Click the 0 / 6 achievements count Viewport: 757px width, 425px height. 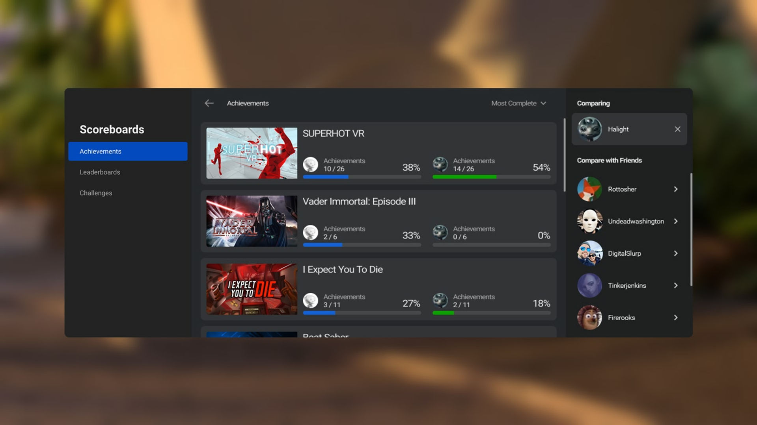coord(460,237)
